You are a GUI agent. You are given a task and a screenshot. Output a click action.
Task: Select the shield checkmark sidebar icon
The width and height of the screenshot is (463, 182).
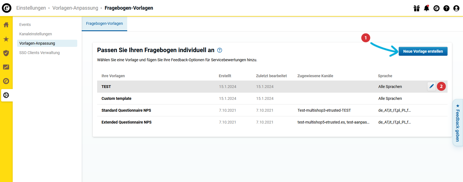tap(6, 53)
